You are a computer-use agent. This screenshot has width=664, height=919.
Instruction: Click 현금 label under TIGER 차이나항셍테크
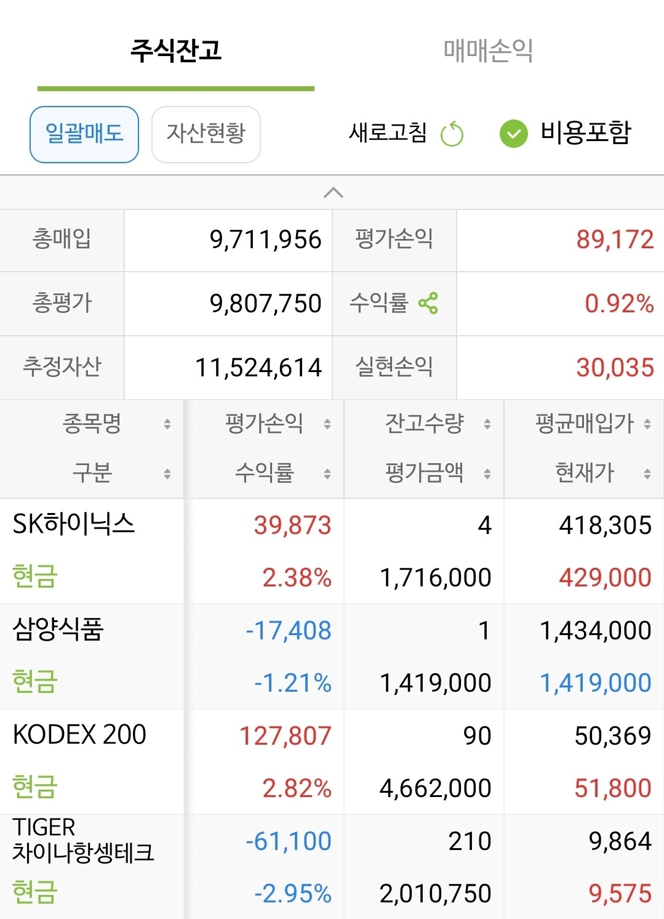pyautogui.click(x=35, y=893)
